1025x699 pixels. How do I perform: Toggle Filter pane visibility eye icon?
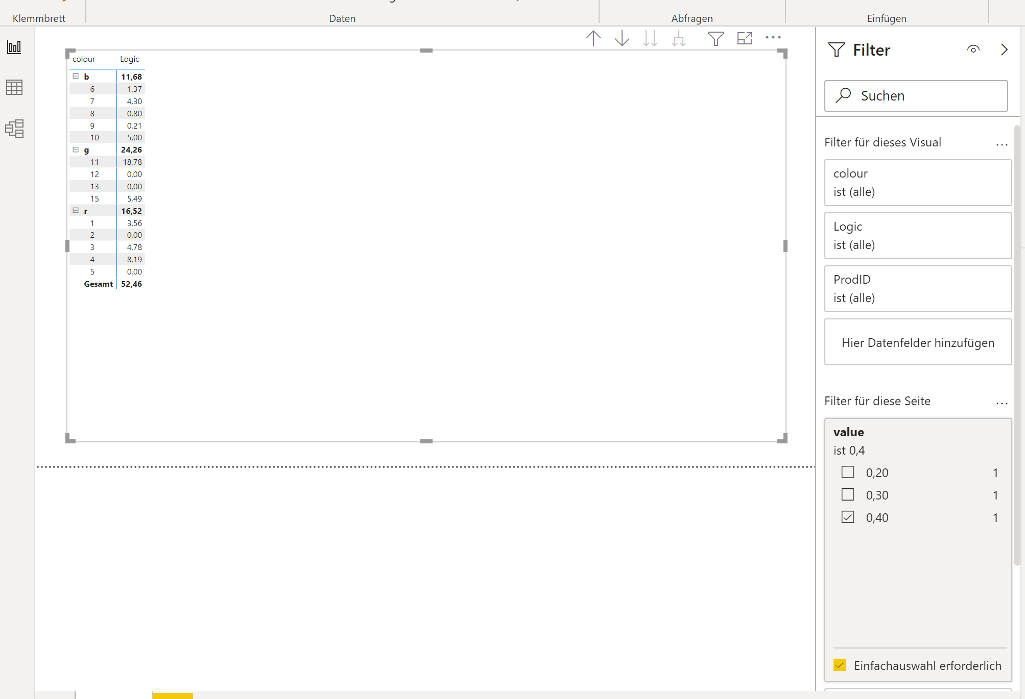(x=973, y=49)
